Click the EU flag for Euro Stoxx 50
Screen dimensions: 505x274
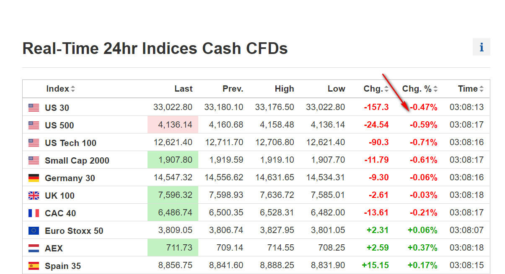pos(34,231)
